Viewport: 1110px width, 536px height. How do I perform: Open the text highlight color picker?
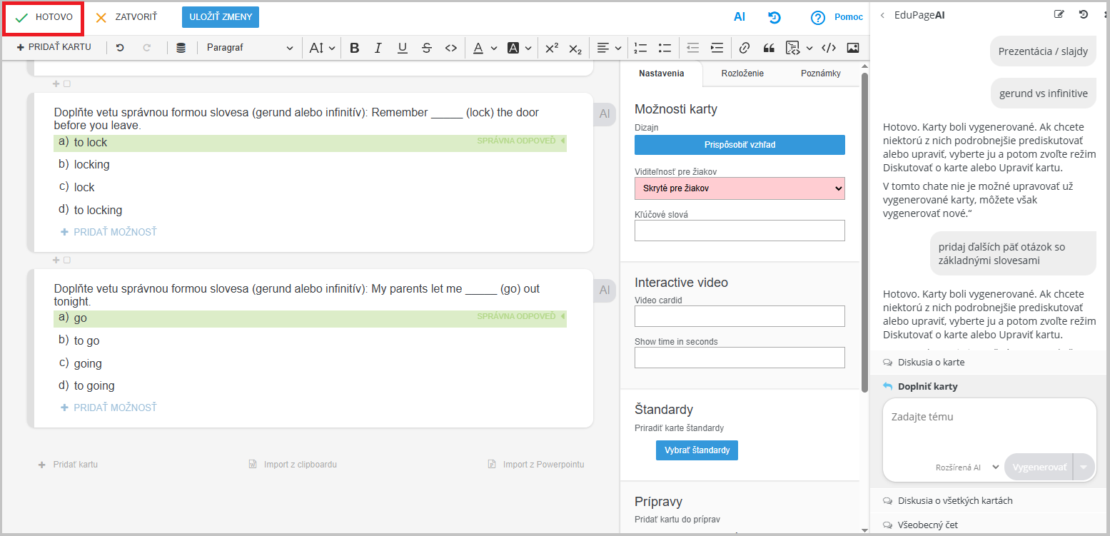click(x=519, y=48)
